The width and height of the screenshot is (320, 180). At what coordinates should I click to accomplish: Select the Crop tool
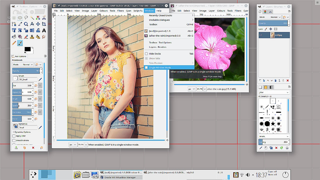coord(44,24)
